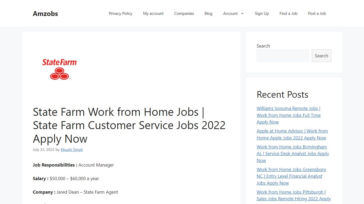Open the My account page
Screen dimensions: 364x204
pyautogui.click(x=153, y=14)
